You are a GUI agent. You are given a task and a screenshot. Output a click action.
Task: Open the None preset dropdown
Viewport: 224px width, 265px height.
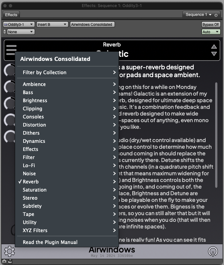tap(21, 32)
